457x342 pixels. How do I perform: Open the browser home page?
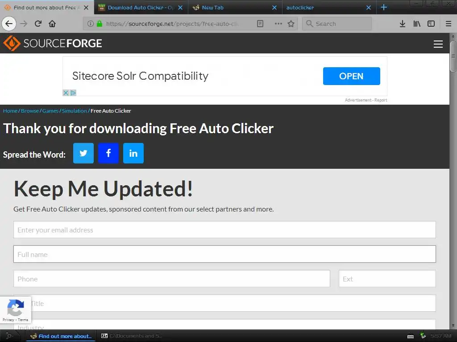[x=52, y=24]
